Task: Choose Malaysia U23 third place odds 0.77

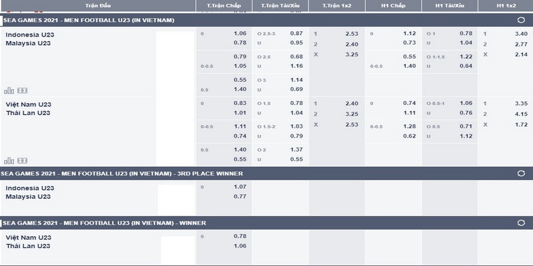Action: tap(240, 197)
